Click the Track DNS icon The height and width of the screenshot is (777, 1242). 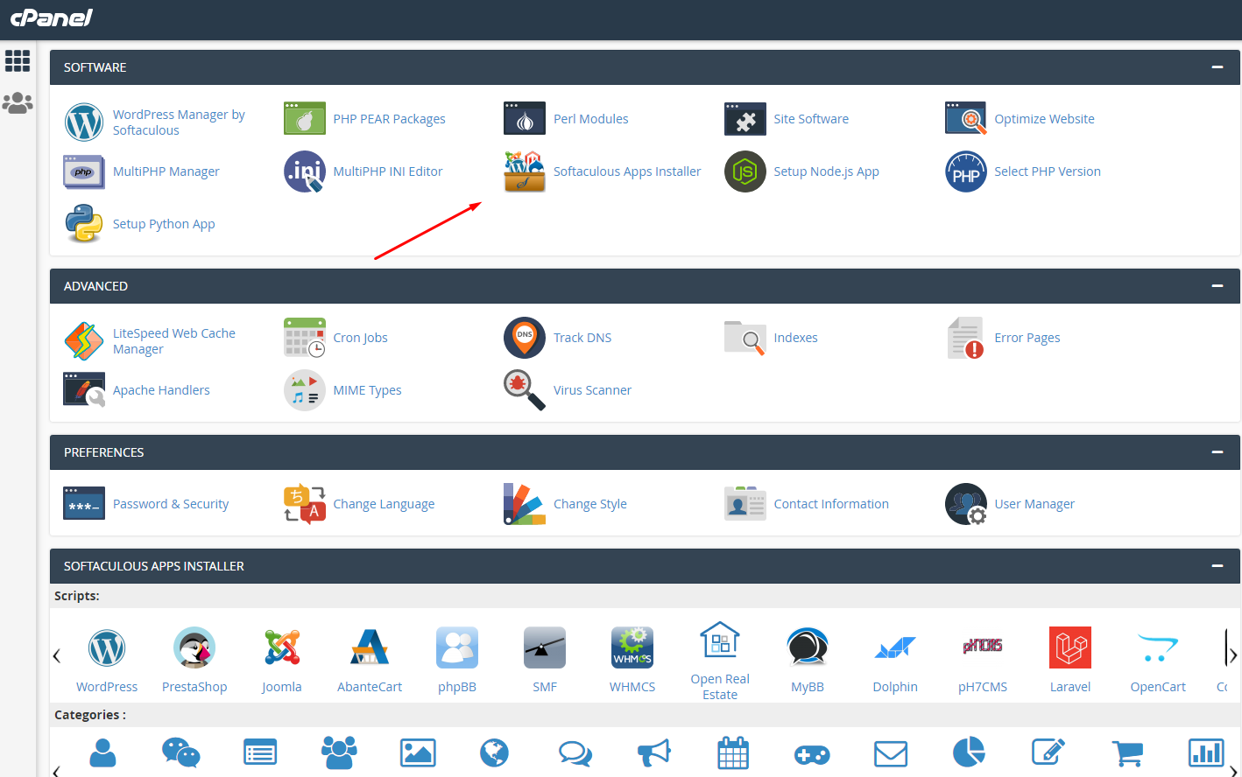pos(525,338)
